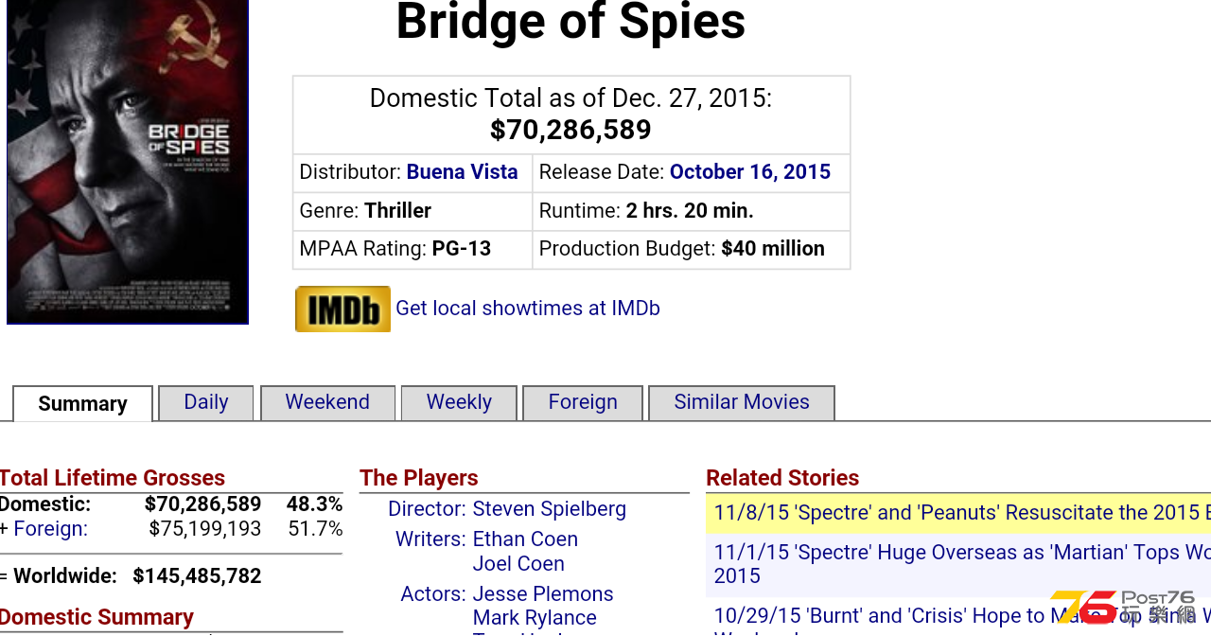Select the Summary tab

[82, 404]
